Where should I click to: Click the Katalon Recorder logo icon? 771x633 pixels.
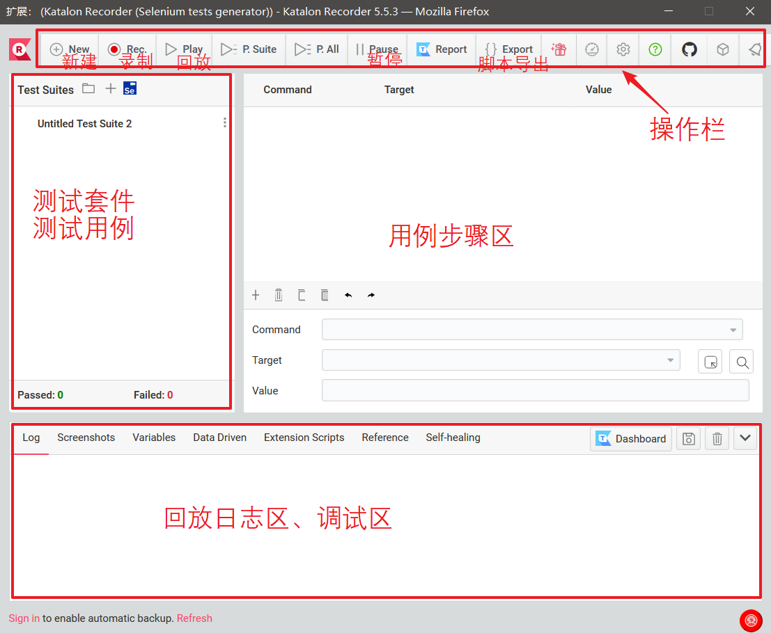20,49
